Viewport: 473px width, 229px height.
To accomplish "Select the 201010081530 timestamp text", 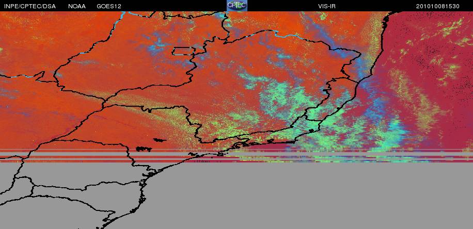I will click(x=438, y=6).
